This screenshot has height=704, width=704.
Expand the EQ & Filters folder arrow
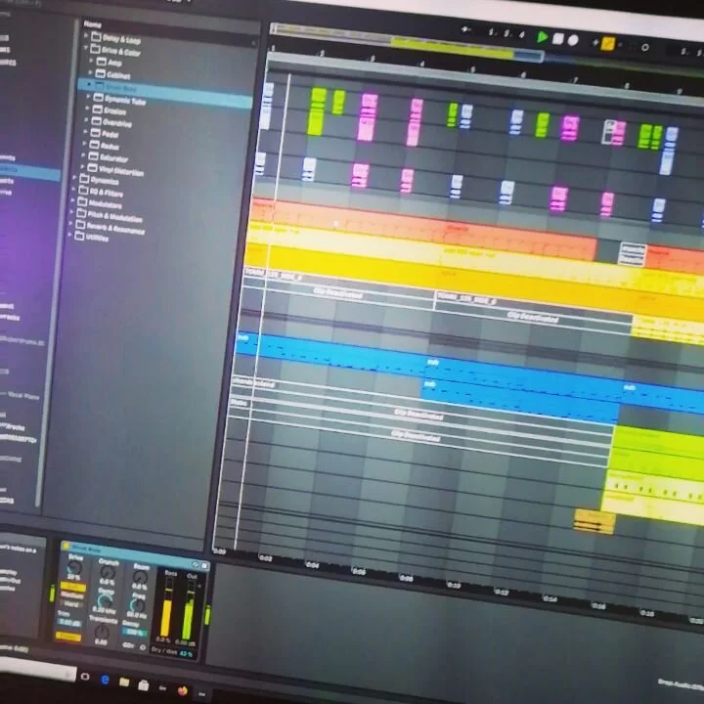click(73, 189)
